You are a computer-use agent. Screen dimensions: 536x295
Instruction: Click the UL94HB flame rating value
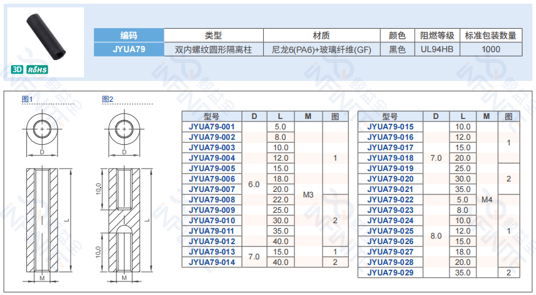[437, 49]
